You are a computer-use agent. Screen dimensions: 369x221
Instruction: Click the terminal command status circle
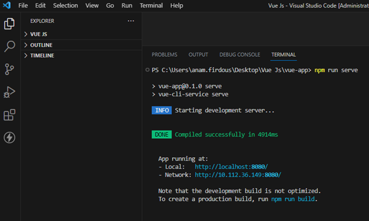[147, 70]
